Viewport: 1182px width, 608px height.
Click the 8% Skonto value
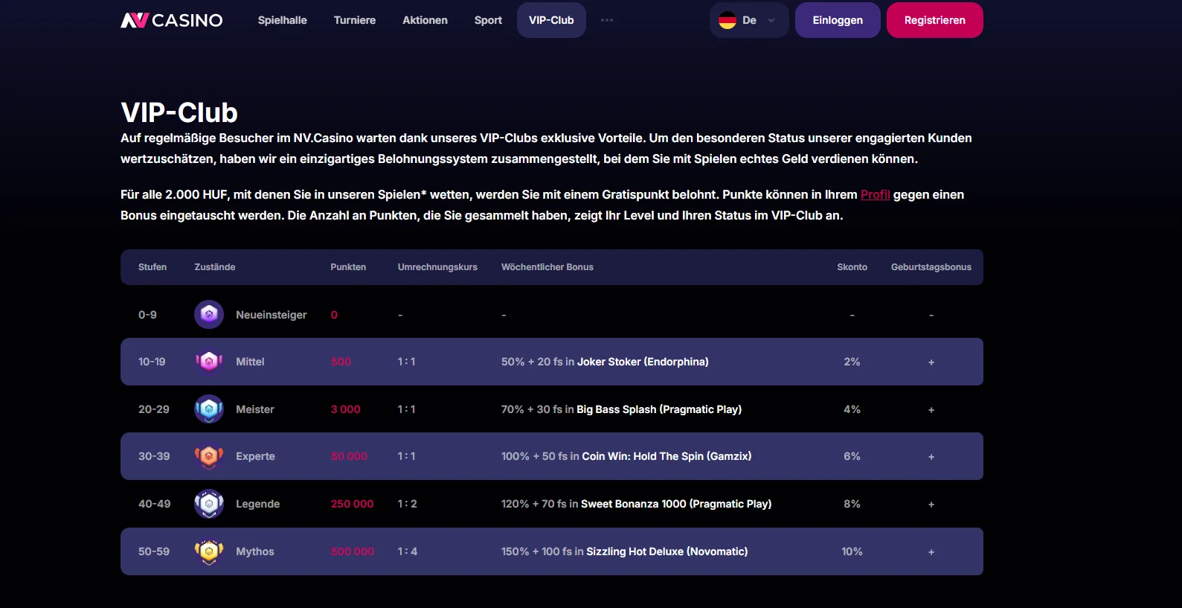coord(852,504)
